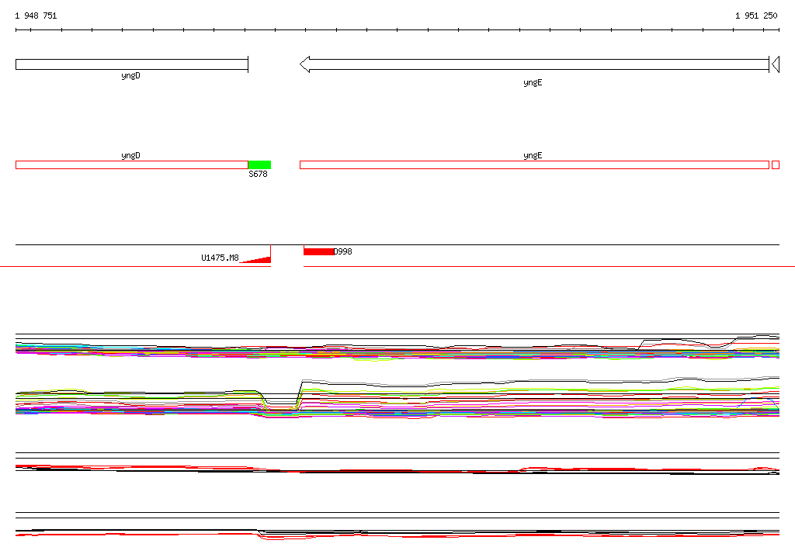Image resolution: width=795 pixels, height=554 pixels.
Task: Select the yngD gene box in the top track
Action: click(x=132, y=64)
